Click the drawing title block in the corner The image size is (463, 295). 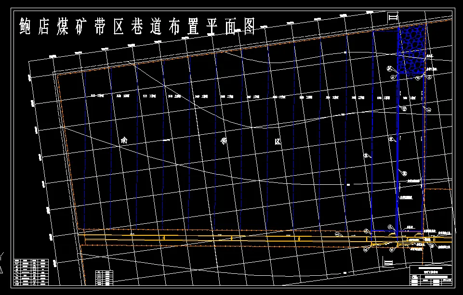(x=431, y=276)
